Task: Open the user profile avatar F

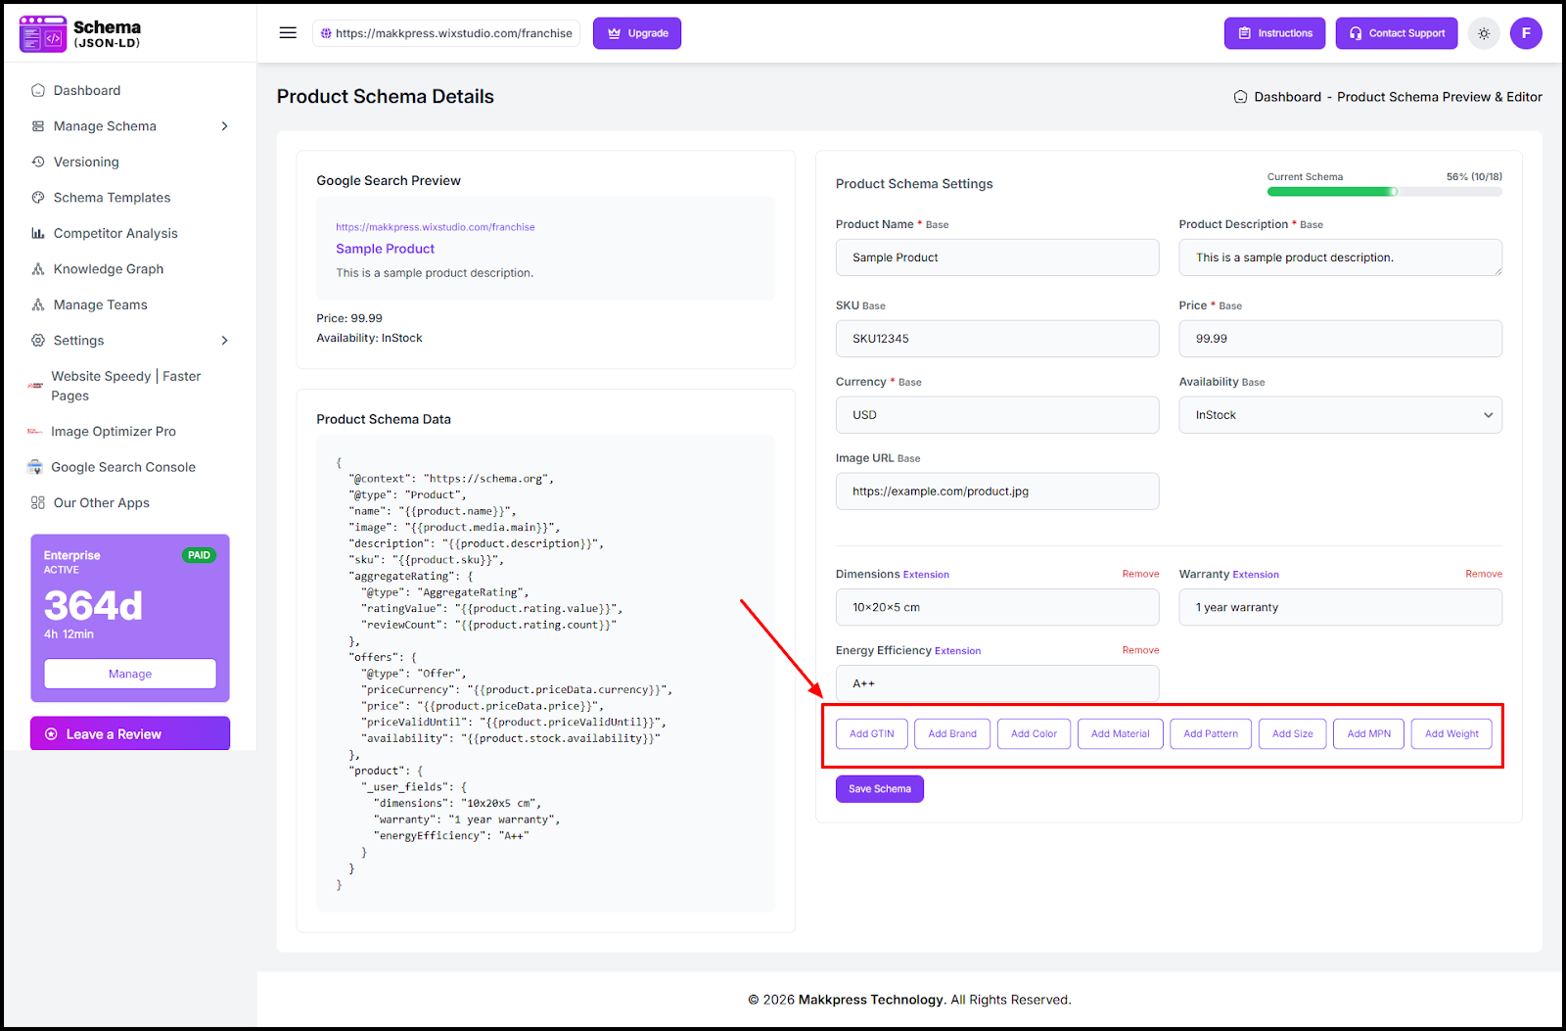Action: [1525, 33]
